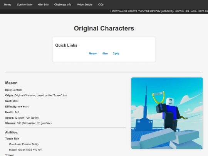This screenshot has width=208, height=156.
Task: Click the Stamina stat line
Action: [x=29, y=123]
